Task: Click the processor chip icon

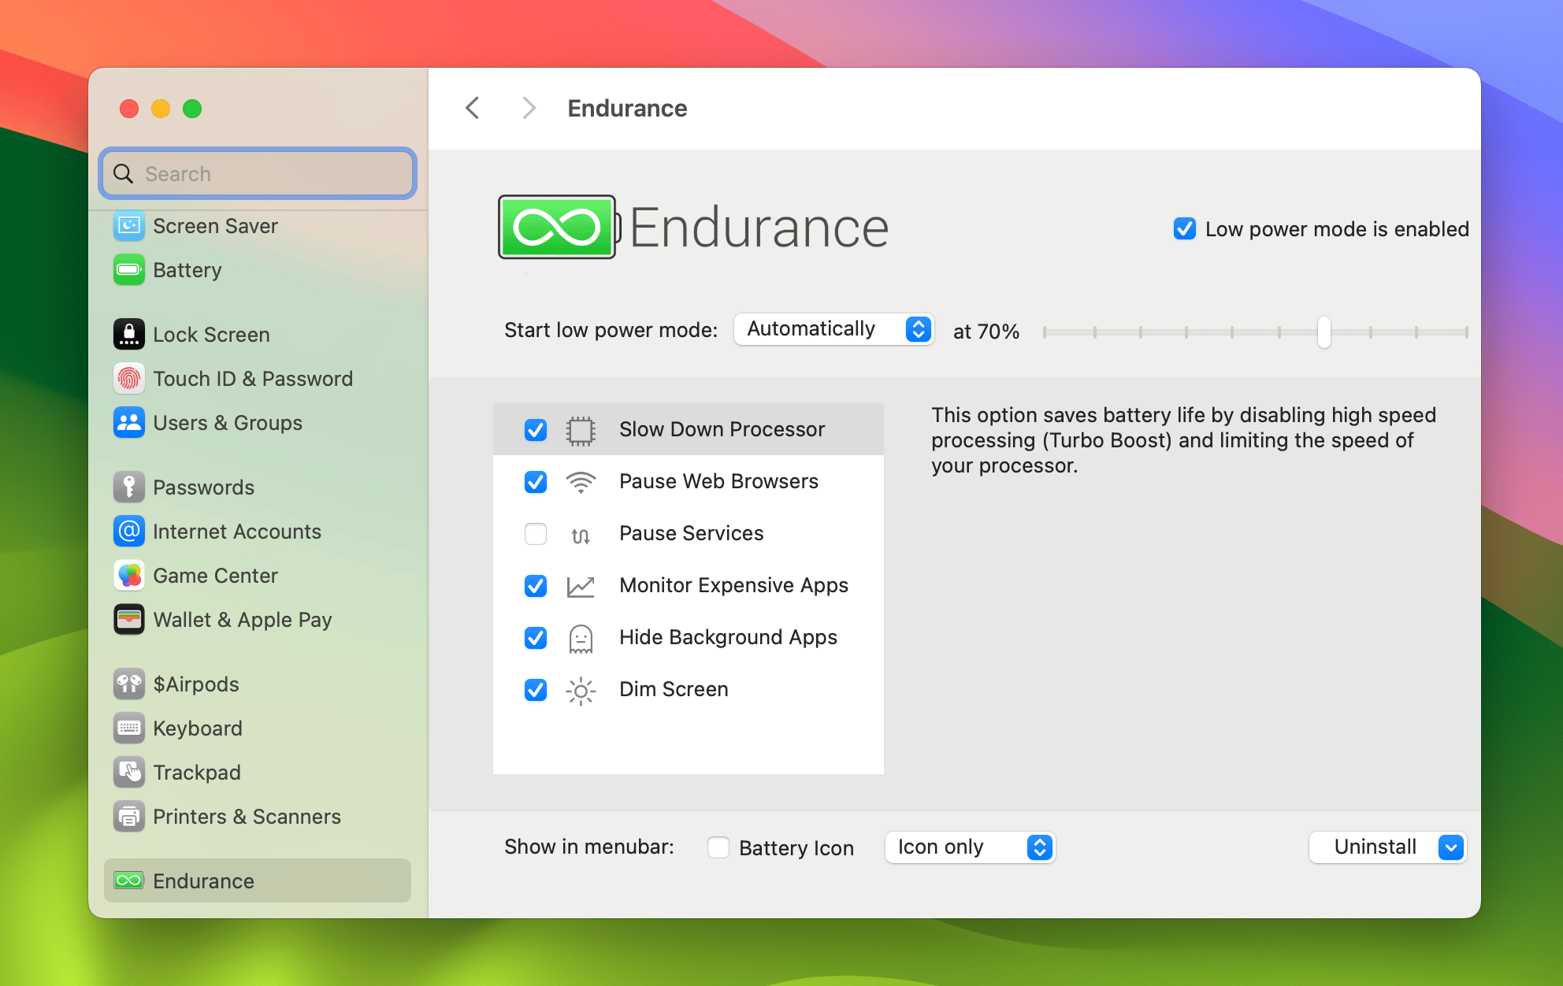Action: pyautogui.click(x=581, y=430)
